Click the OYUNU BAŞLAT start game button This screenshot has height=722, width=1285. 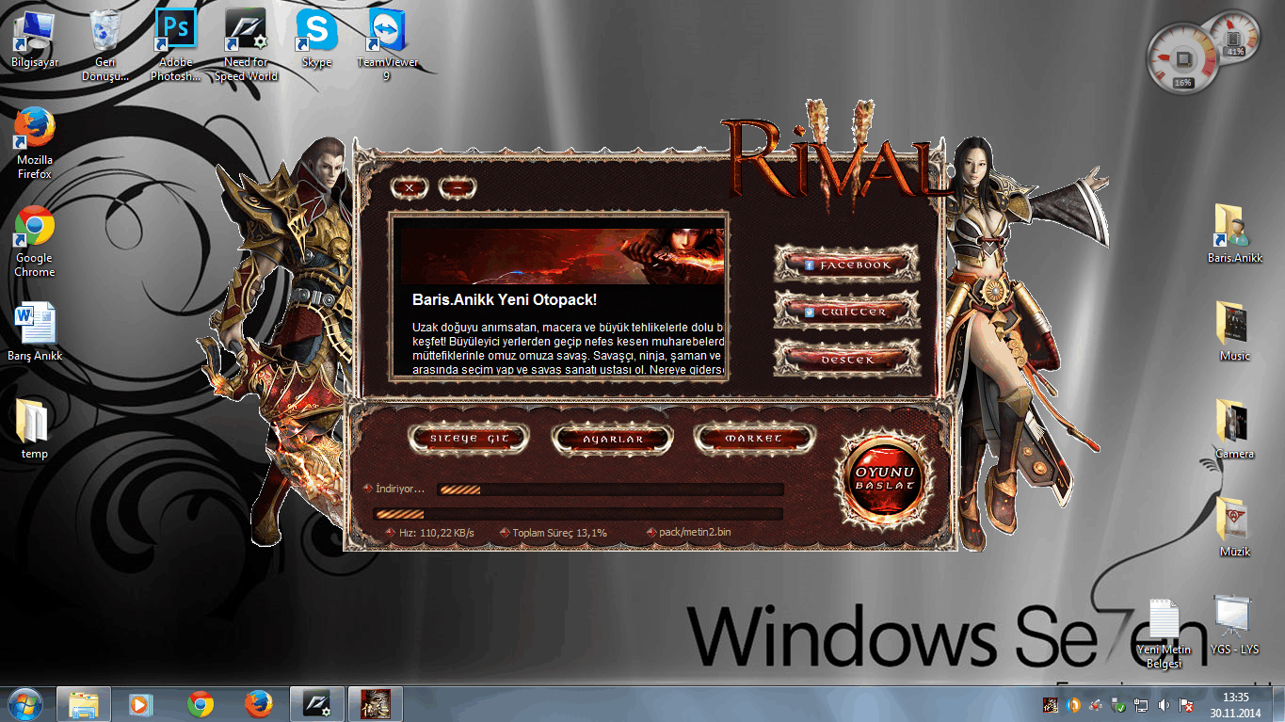(884, 478)
